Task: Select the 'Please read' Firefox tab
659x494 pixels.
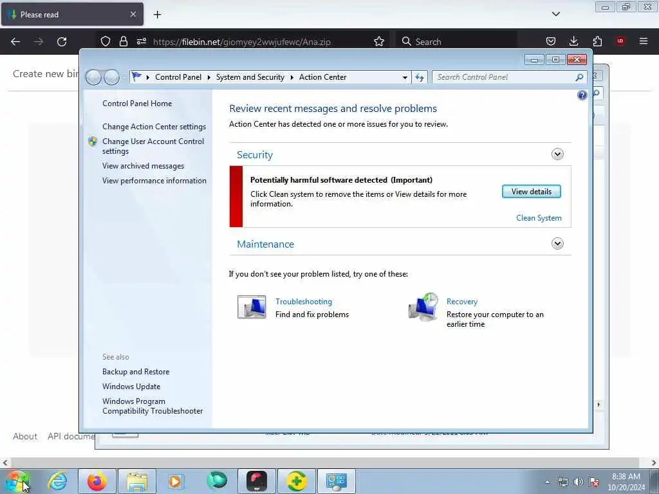Action: click(72, 14)
